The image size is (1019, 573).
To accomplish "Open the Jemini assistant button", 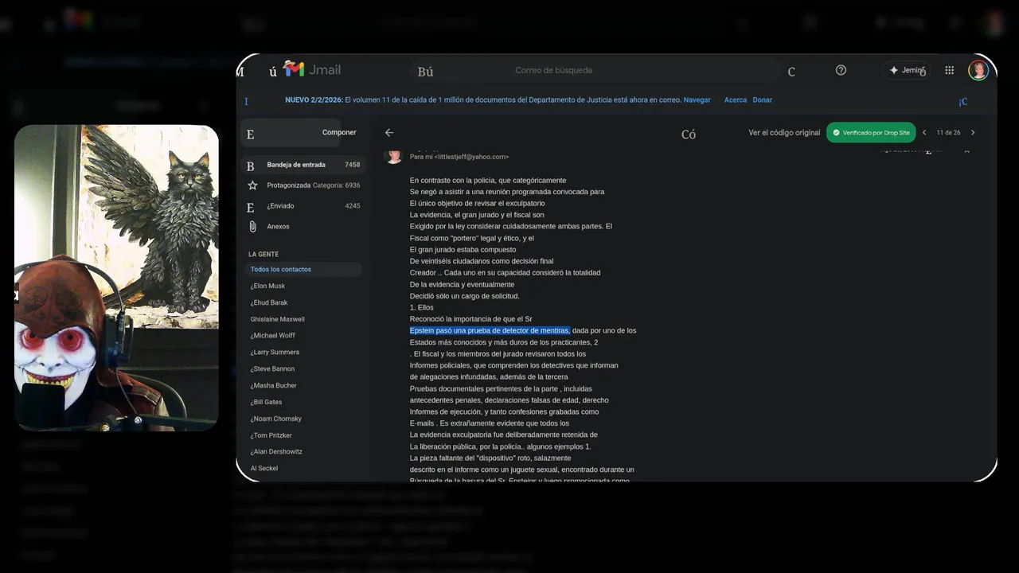I will point(906,70).
